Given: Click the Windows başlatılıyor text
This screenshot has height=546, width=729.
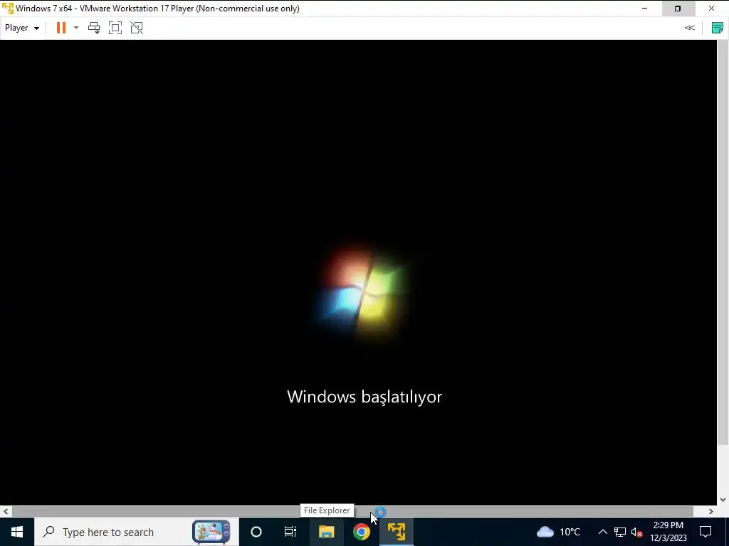Looking at the screenshot, I should pyautogui.click(x=364, y=397).
